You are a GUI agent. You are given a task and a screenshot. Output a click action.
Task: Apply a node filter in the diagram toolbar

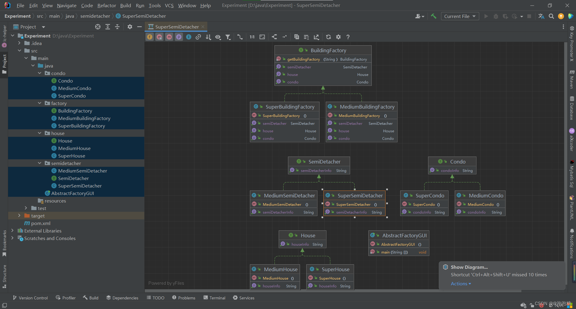tap(228, 37)
